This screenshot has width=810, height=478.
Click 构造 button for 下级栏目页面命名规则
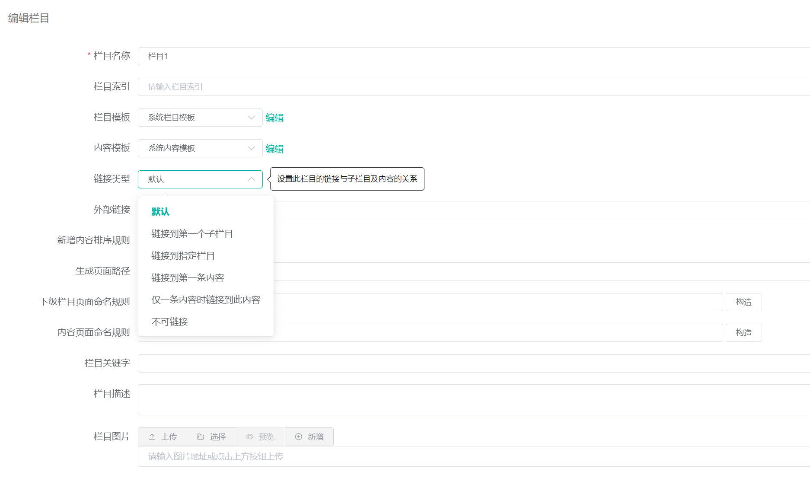pos(743,302)
